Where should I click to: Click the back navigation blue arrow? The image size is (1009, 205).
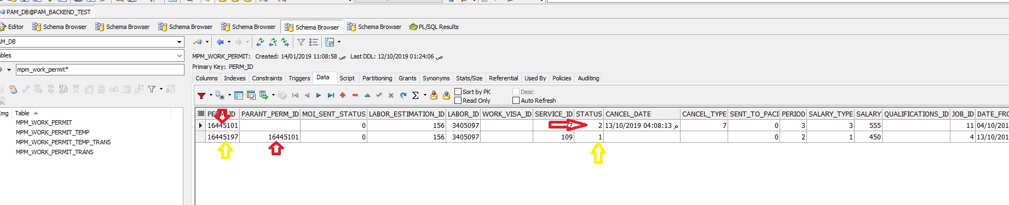pos(220,42)
